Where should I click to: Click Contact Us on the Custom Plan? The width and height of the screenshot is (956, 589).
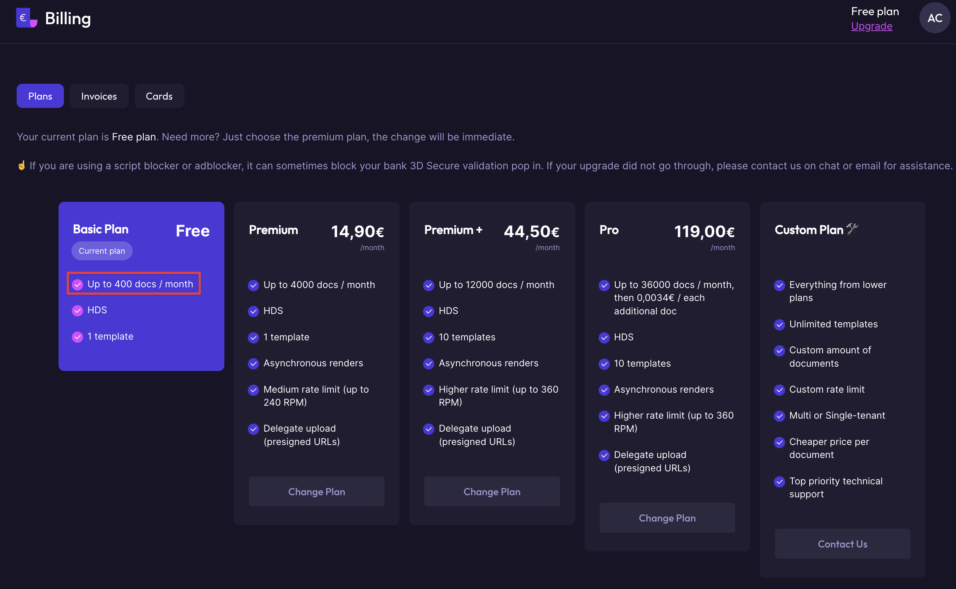[x=842, y=544]
